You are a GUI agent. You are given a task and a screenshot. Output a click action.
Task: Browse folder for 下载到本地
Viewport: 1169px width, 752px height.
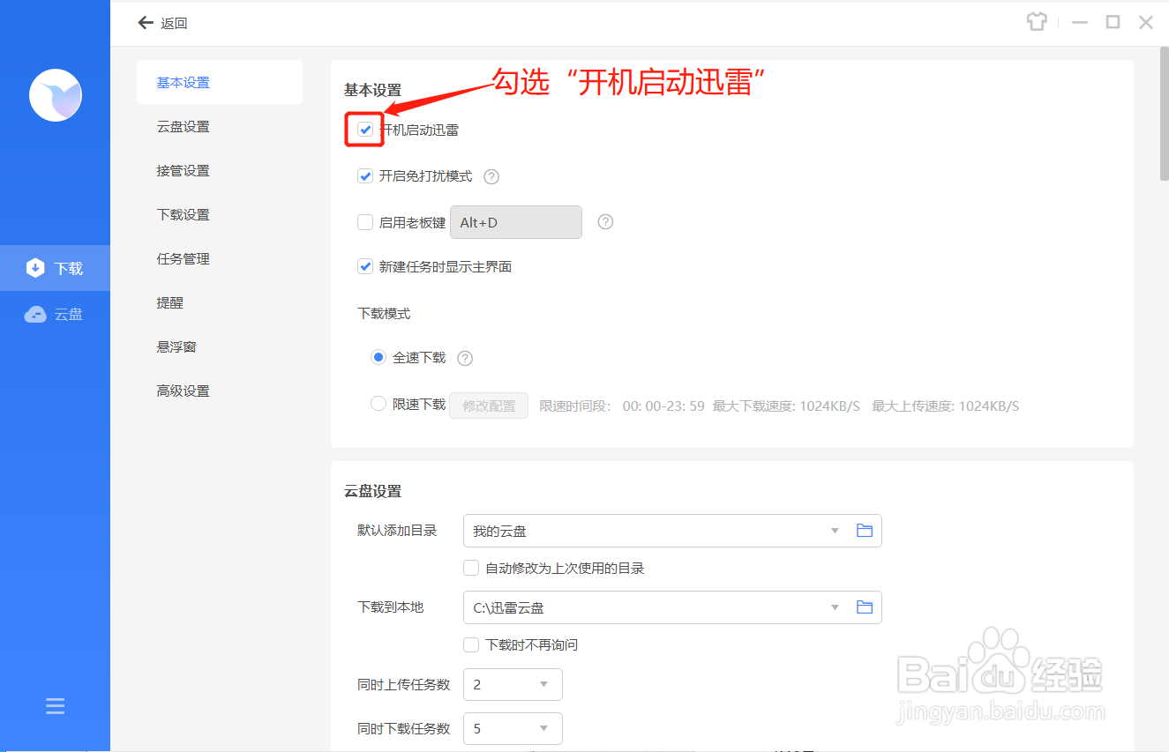point(865,607)
